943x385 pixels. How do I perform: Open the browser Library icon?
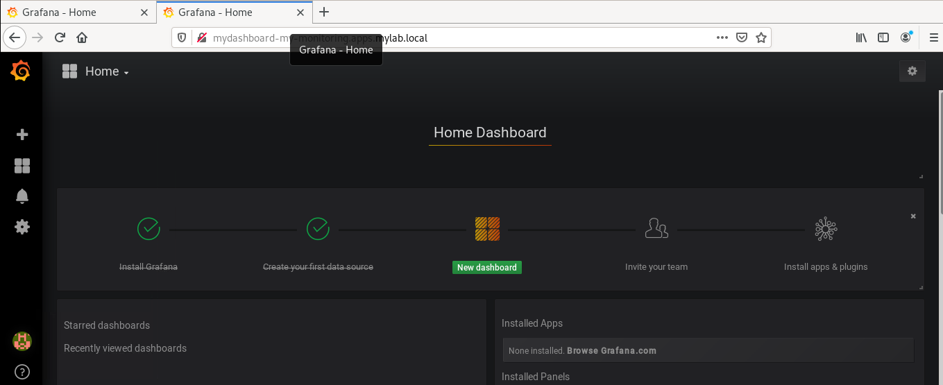point(861,37)
